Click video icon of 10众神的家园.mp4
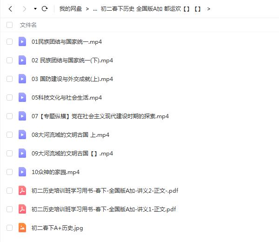 22,172
